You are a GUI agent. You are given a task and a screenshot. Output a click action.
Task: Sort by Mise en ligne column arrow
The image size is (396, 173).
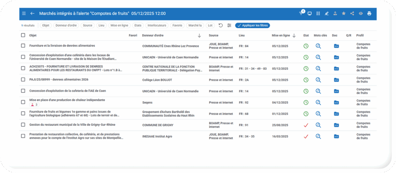coord(294,36)
